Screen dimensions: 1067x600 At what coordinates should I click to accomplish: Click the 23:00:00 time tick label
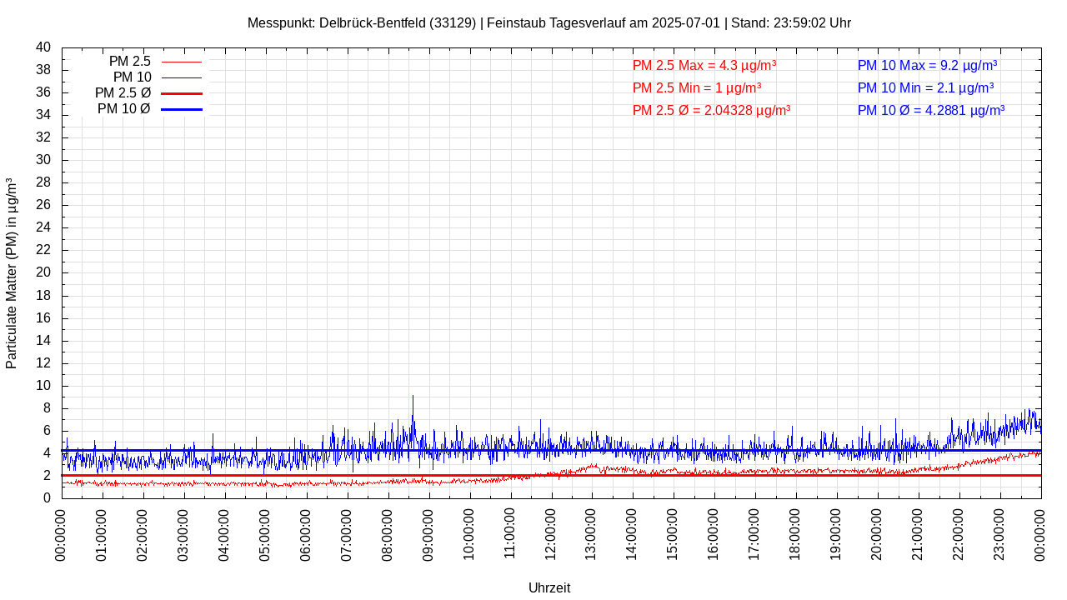coord(999,533)
